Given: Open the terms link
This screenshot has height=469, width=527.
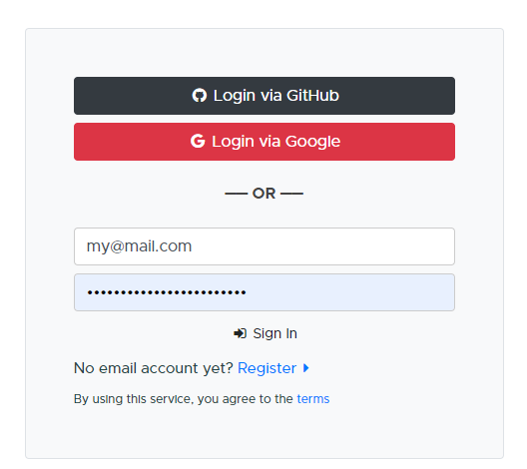Looking at the screenshot, I should (x=313, y=399).
